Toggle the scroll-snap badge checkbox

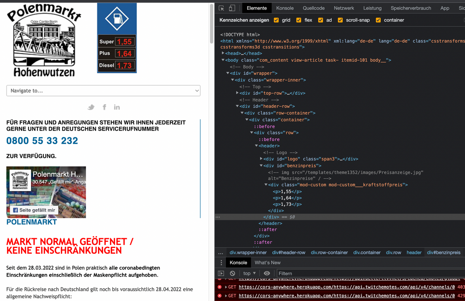click(x=340, y=20)
